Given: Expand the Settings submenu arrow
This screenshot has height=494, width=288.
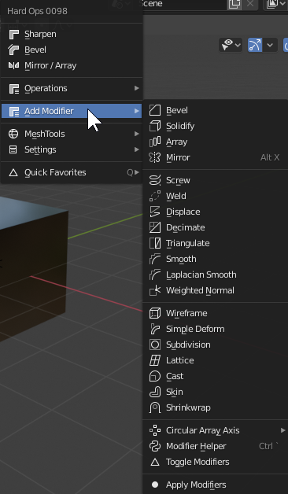Looking at the screenshot, I should pyautogui.click(x=136, y=149).
